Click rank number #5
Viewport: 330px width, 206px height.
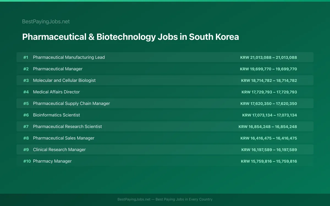26,104
